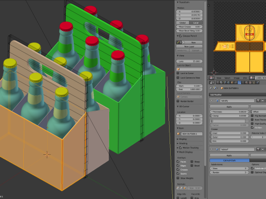Enable Lock to Cursor checkbox

point(178,73)
